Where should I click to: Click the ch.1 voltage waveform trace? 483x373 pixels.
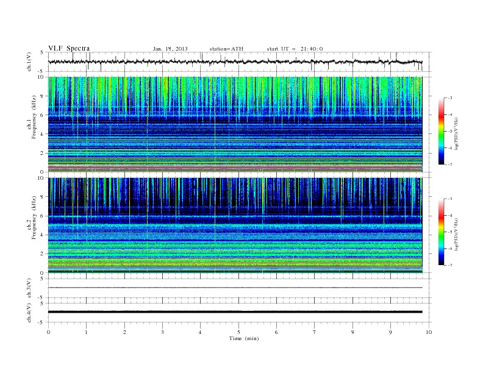[x=235, y=62]
